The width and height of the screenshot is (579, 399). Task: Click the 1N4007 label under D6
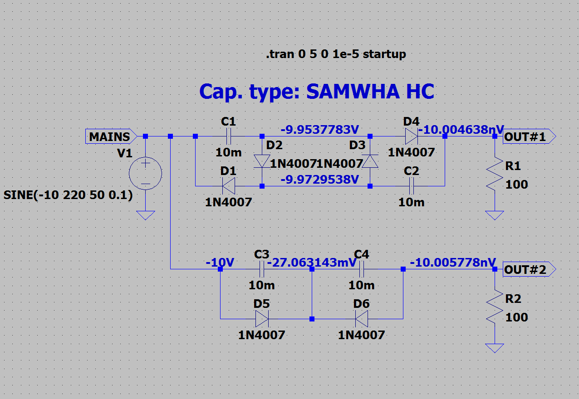pyautogui.click(x=362, y=335)
